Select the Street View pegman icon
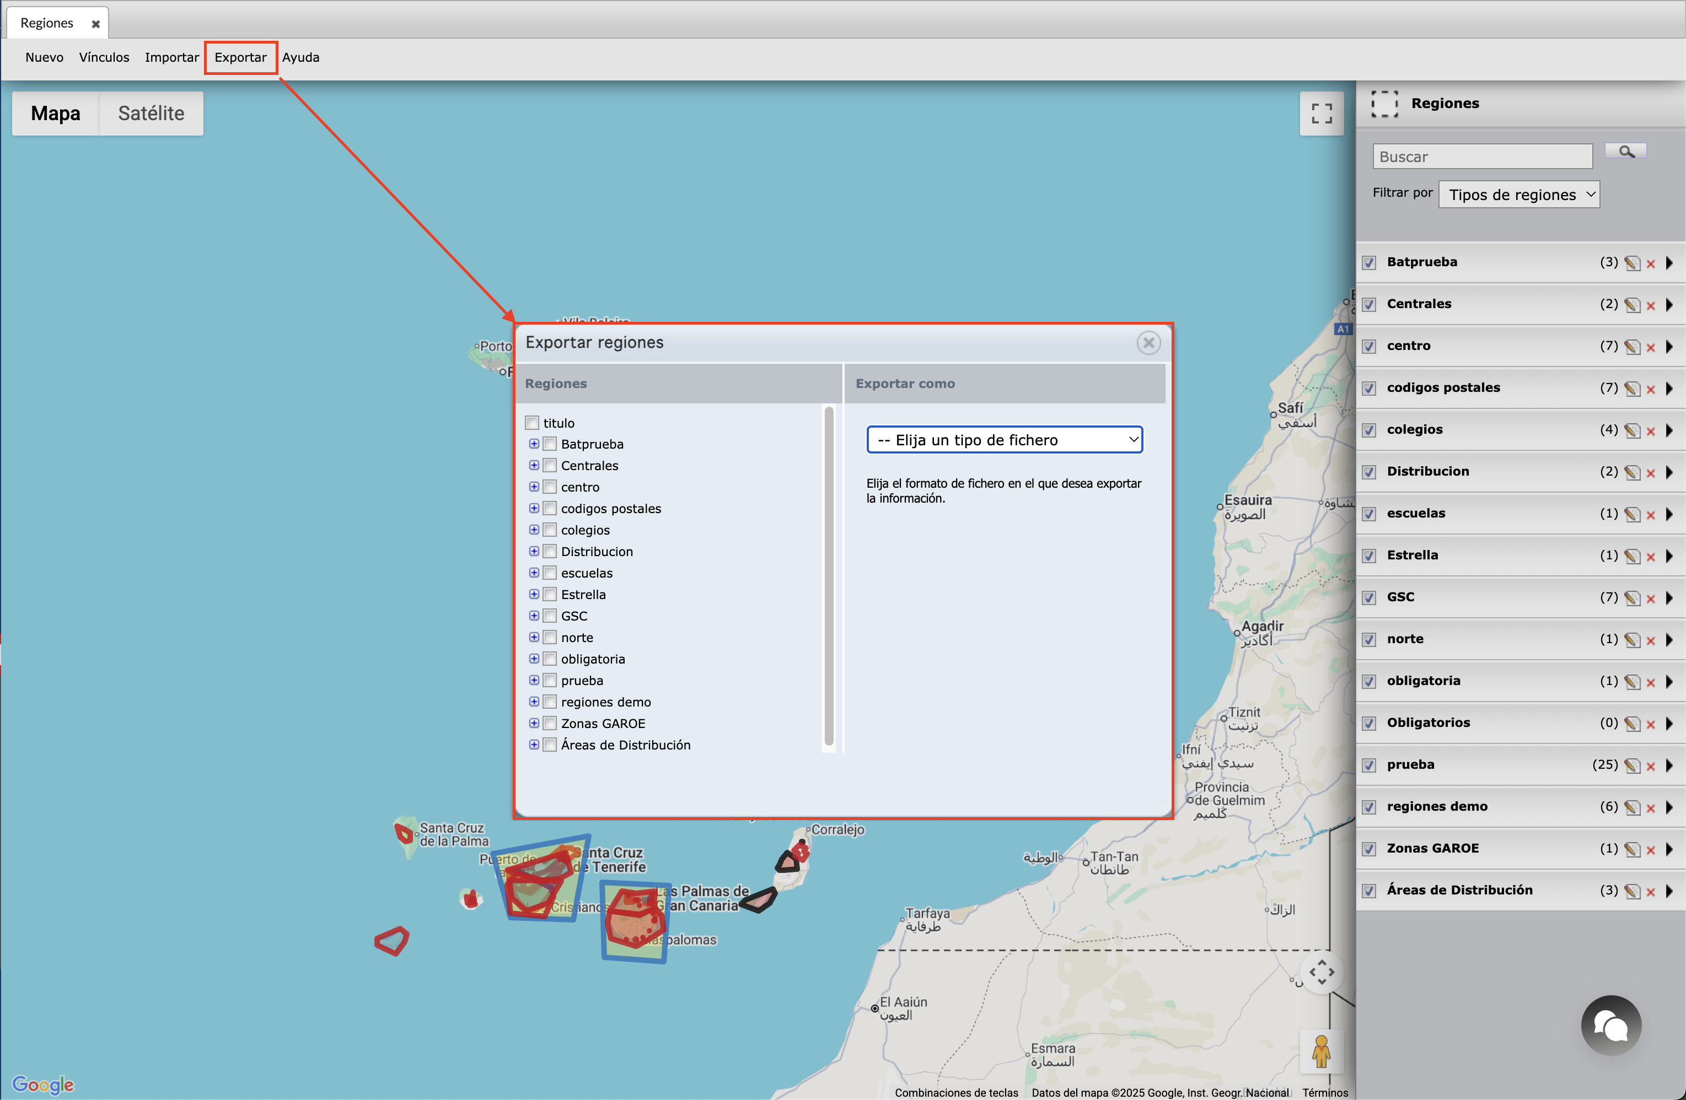 point(1322,1053)
